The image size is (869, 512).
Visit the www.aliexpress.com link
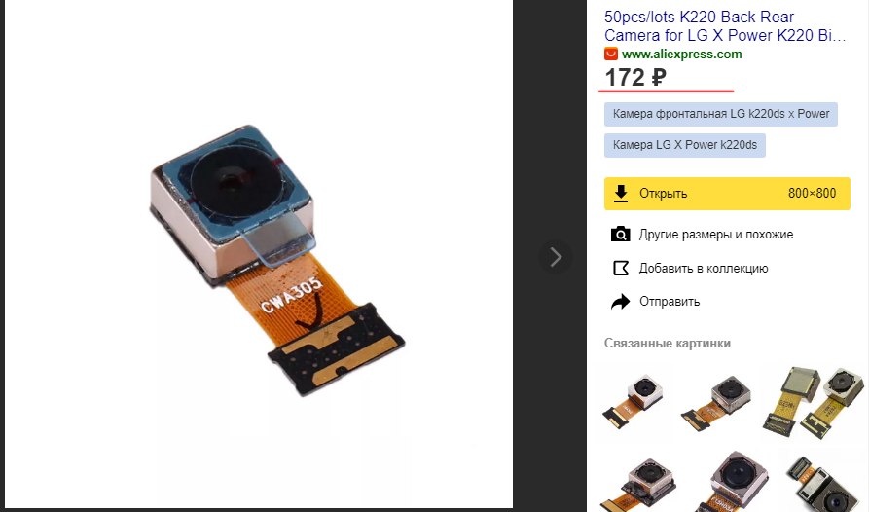[x=682, y=55]
